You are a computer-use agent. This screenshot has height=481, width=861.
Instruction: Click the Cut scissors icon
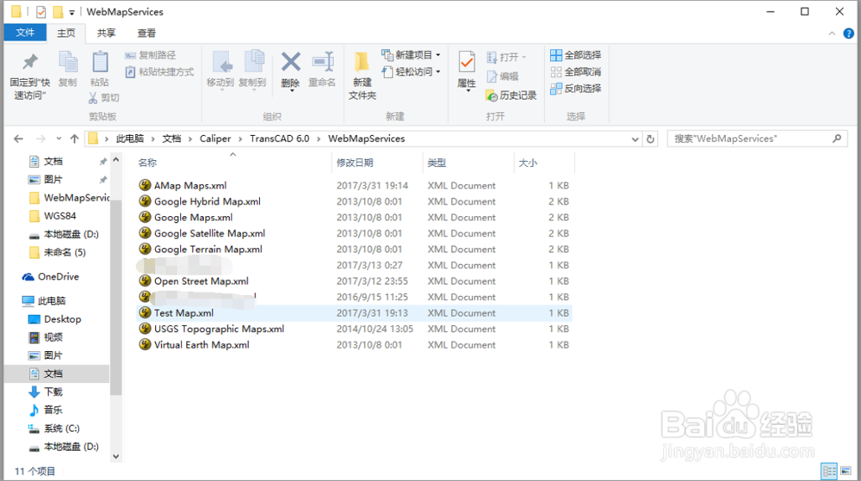pos(93,97)
